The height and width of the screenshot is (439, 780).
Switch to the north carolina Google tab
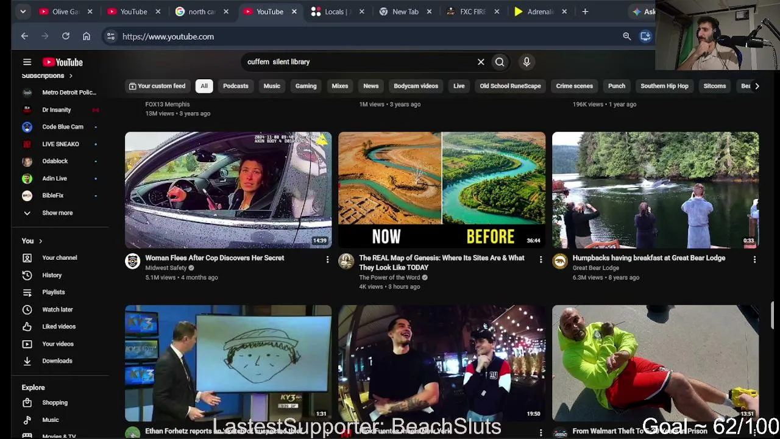coord(201,12)
